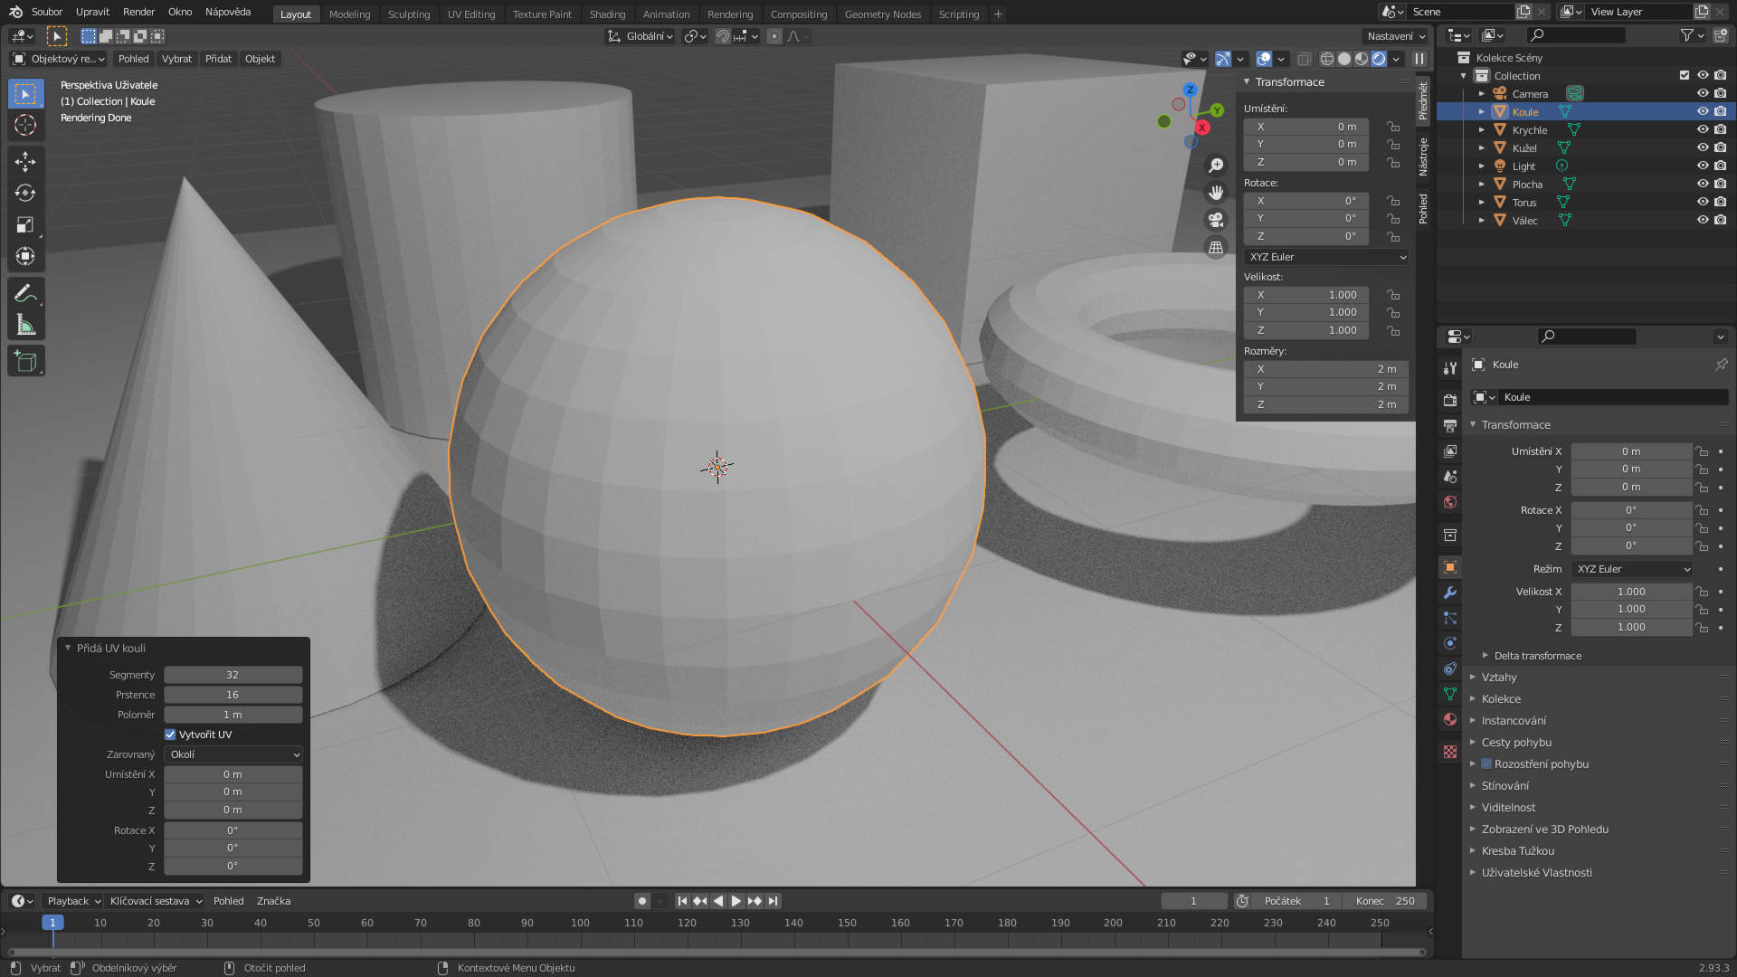
Task: Open World properties tab icon
Action: pyautogui.click(x=1450, y=502)
